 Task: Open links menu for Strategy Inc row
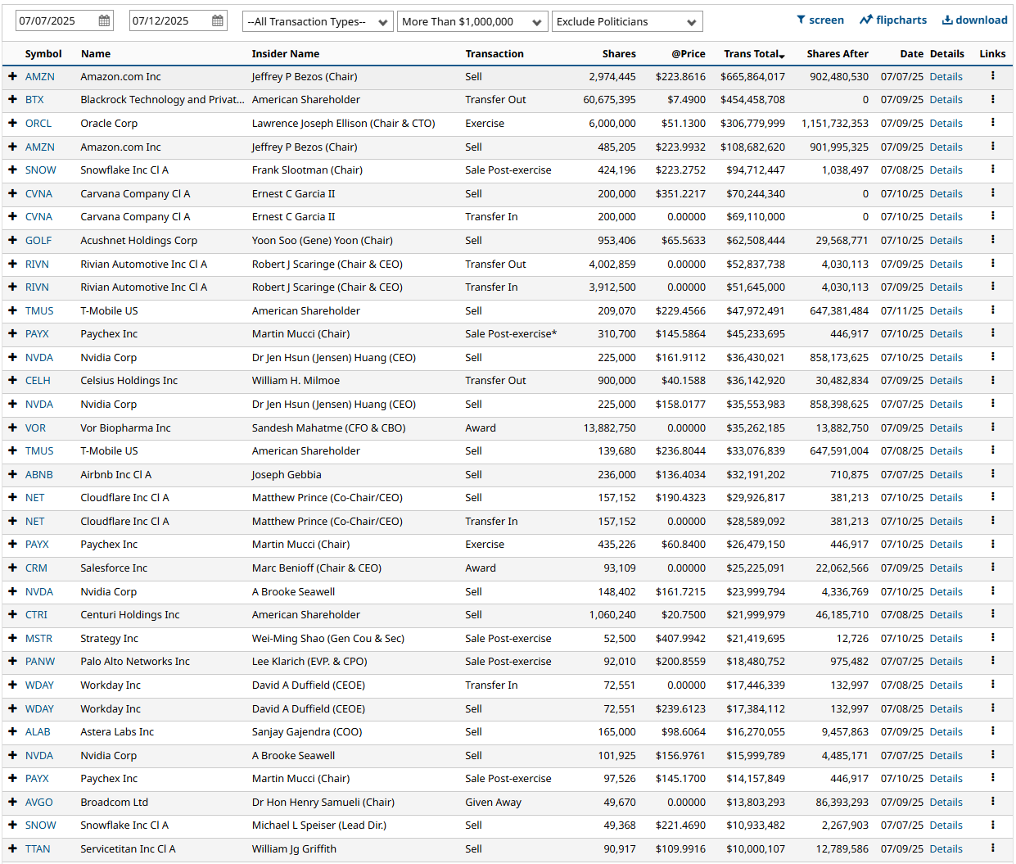pyautogui.click(x=992, y=638)
